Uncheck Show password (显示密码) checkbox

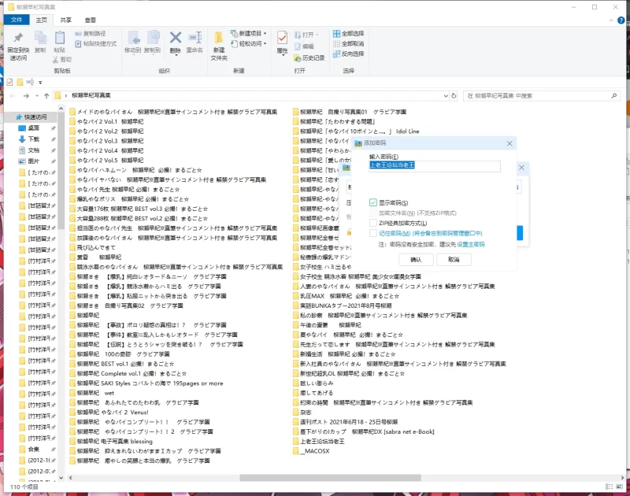(372, 202)
